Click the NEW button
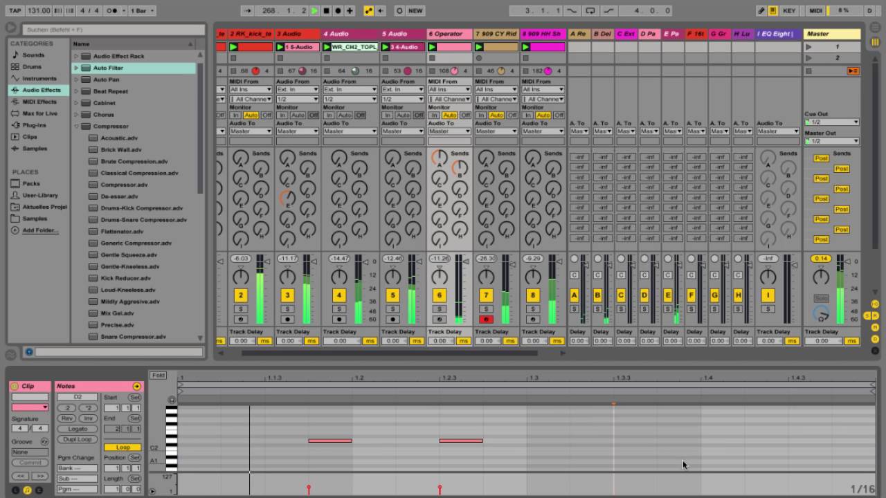The image size is (886, 498). tap(415, 10)
